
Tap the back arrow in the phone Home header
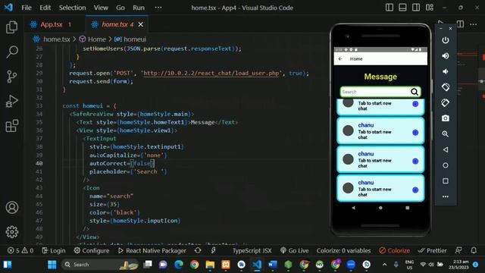[340, 59]
